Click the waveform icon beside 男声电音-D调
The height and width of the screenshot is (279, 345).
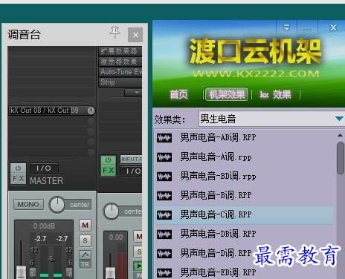[164, 254]
